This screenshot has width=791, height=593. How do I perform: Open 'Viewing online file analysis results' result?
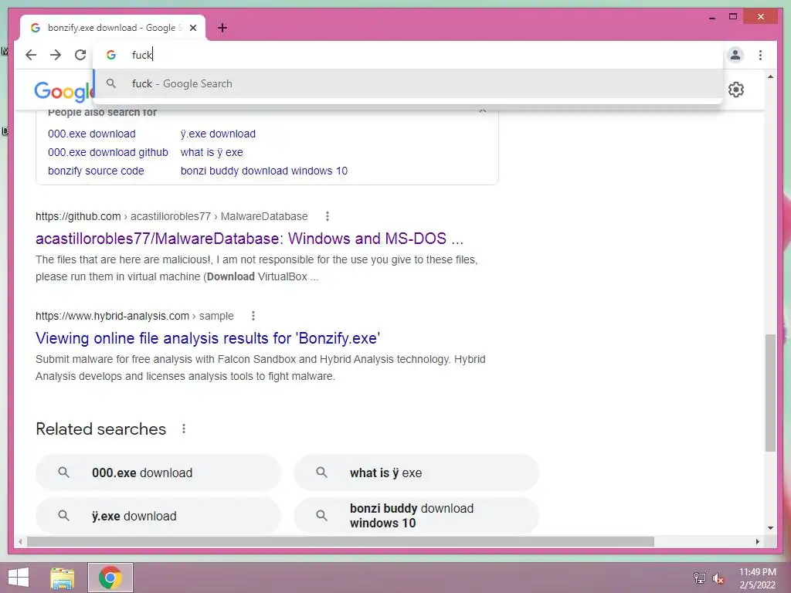pos(208,338)
